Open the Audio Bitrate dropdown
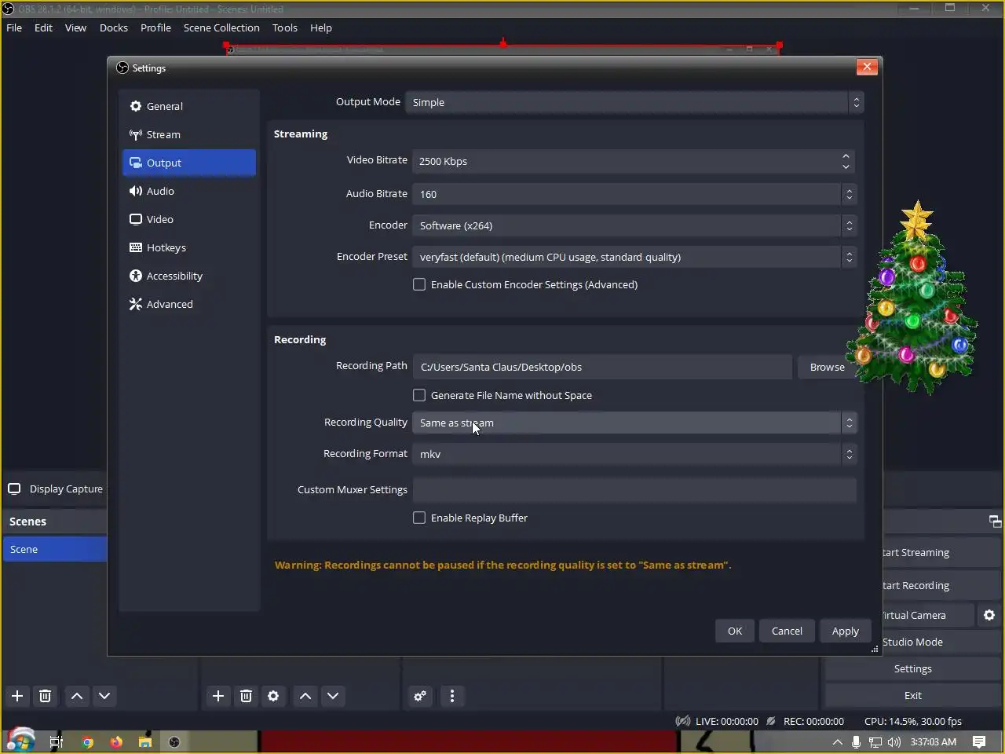The height and width of the screenshot is (754, 1005). [634, 194]
